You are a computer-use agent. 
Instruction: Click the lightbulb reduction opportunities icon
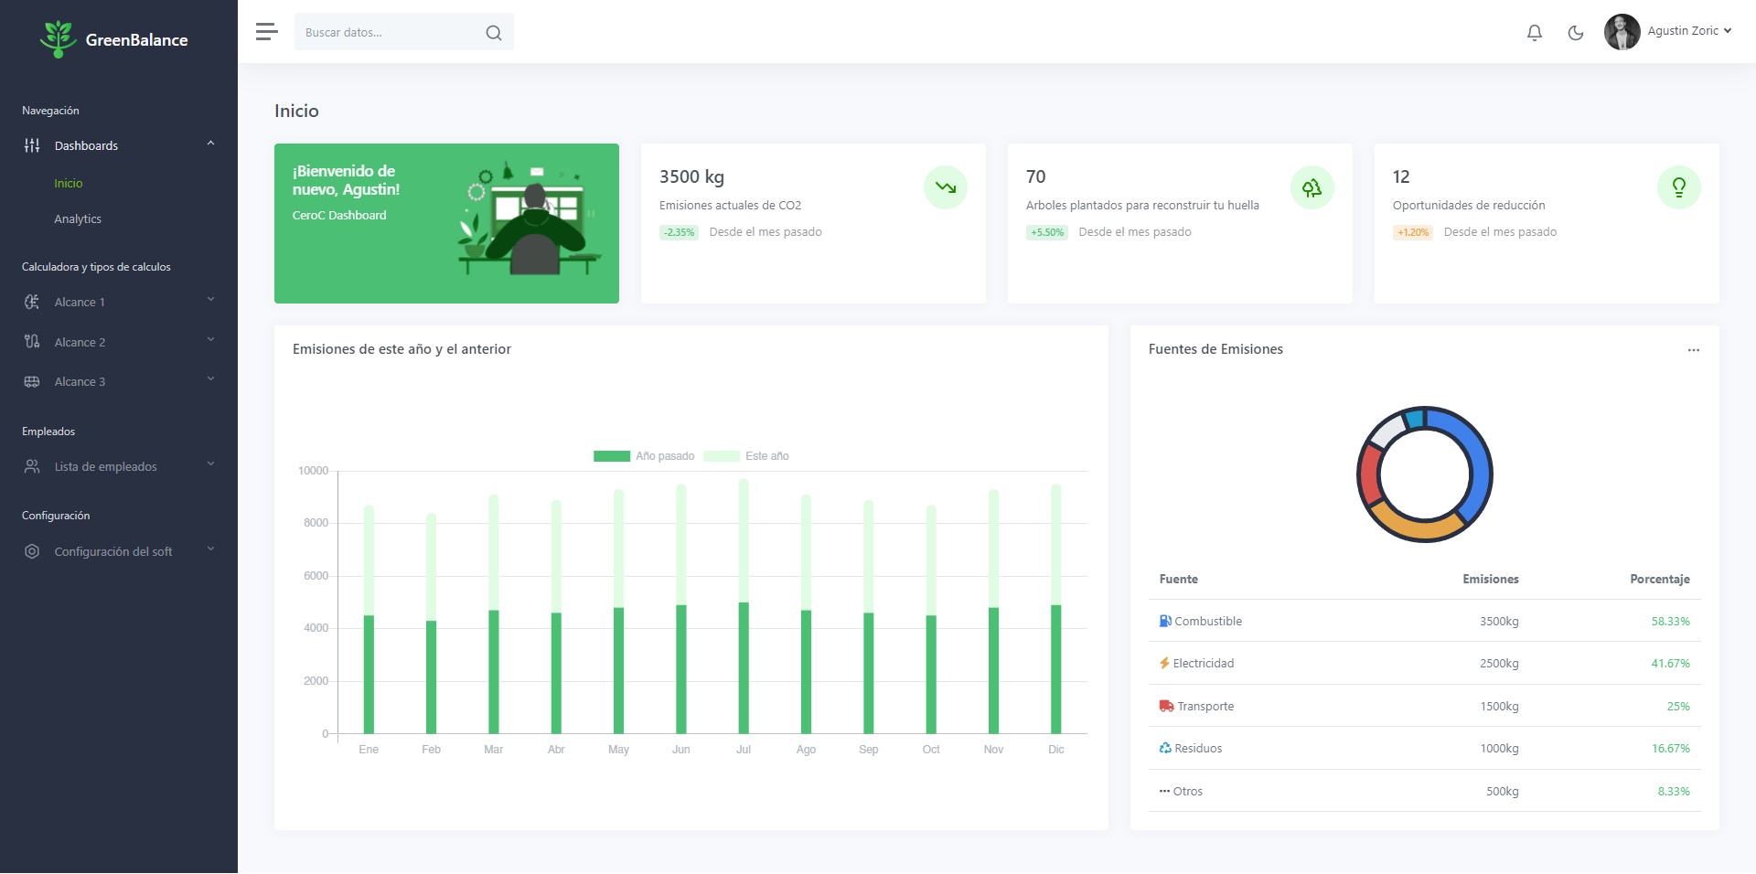[x=1678, y=187]
